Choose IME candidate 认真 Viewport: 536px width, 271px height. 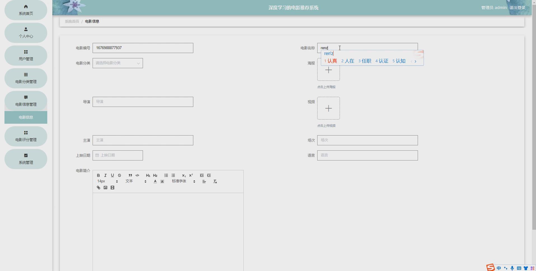331,61
